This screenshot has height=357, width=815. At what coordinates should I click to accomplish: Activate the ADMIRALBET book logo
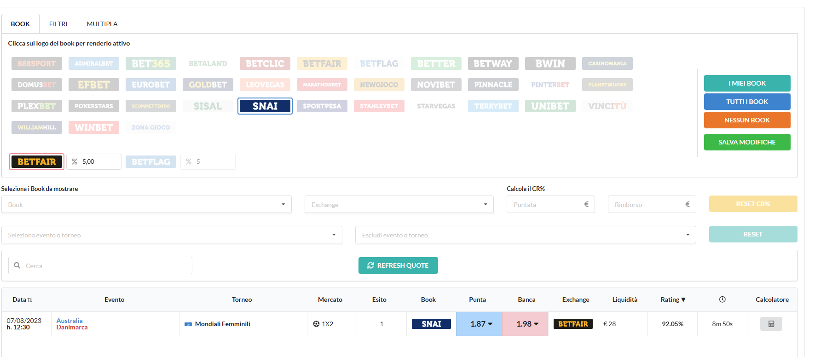pyautogui.click(x=94, y=63)
